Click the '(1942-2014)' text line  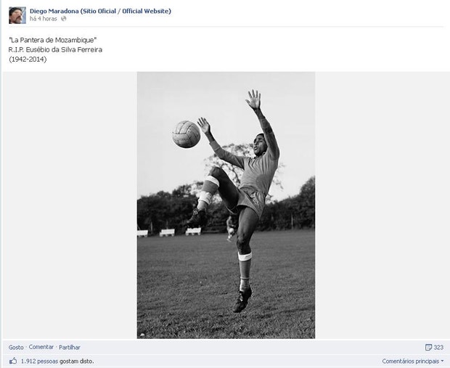pos(28,59)
